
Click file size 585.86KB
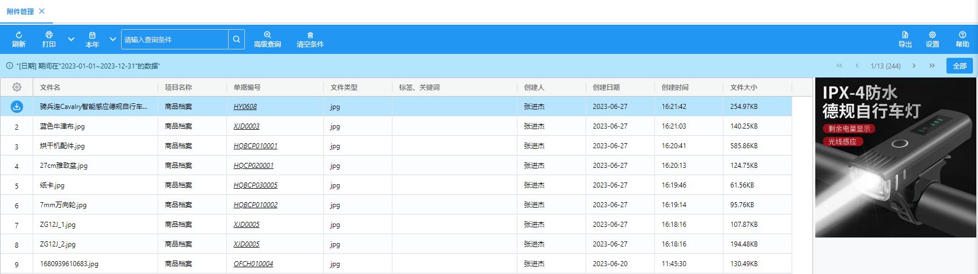point(744,146)
